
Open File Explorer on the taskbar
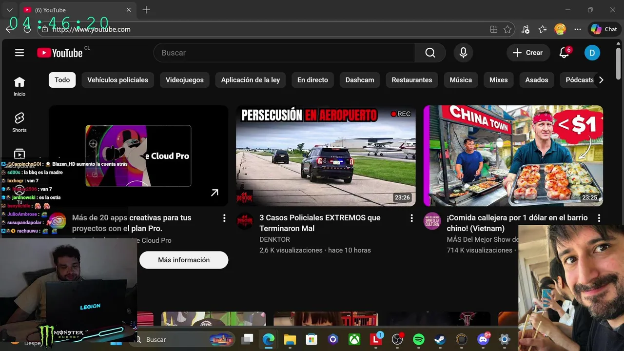point(290,339)
